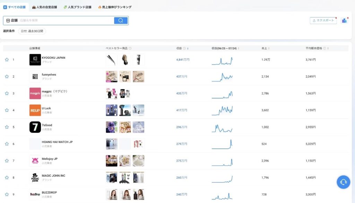This screenshot has width=355, height=203.
Task: Click the エクスポート button
Action: (323, 20)
